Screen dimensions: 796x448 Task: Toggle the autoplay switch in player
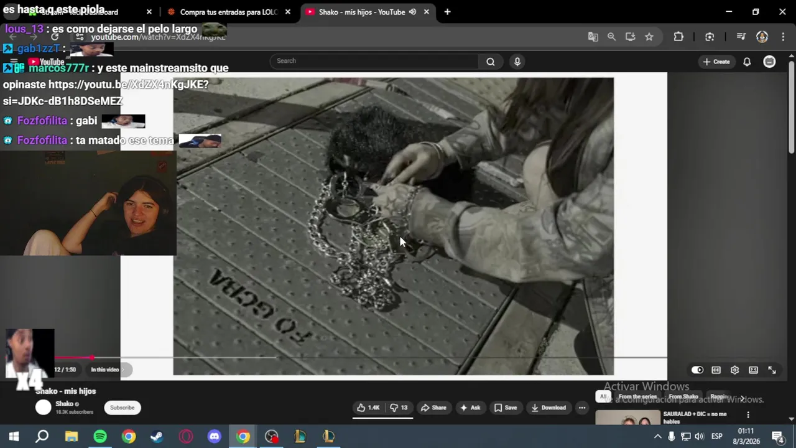pos(697,370)
